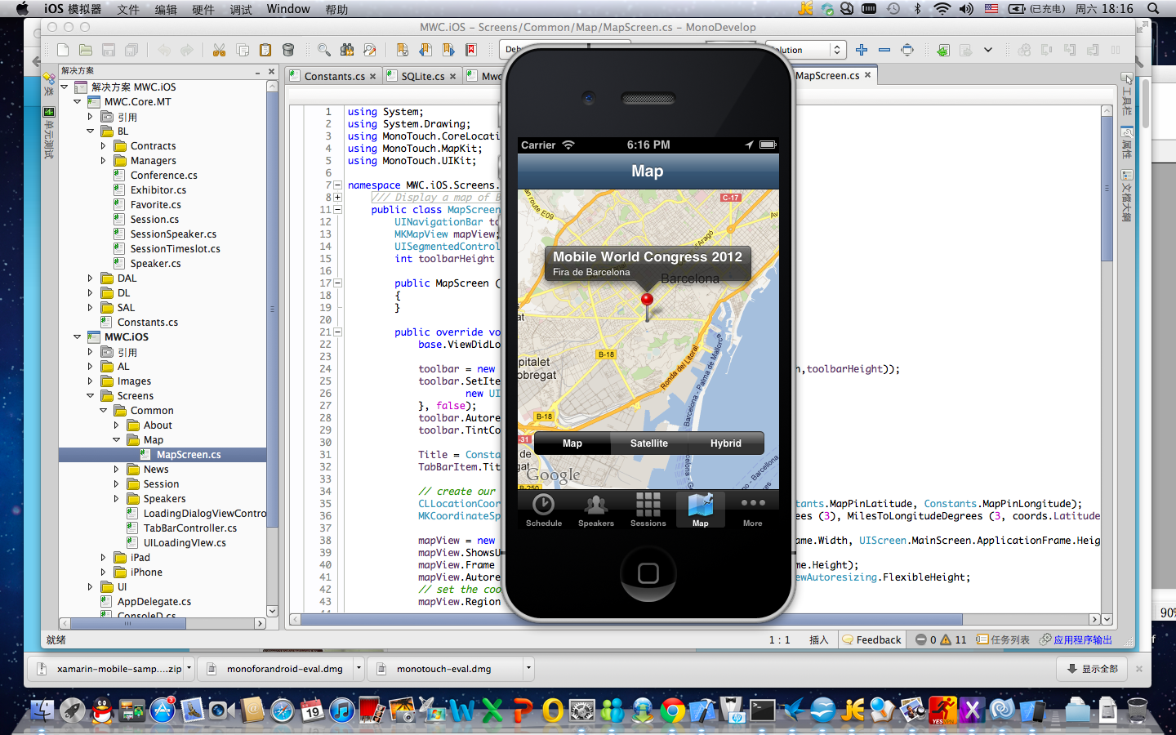Click the blue plus zoom-in icon
The image size is (1176, 735).
click(862, 50)
